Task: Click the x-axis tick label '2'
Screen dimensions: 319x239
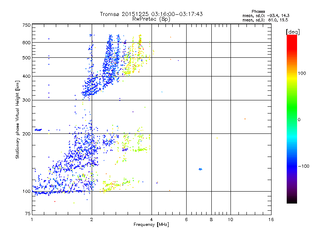Action: (x=92, y=219)
